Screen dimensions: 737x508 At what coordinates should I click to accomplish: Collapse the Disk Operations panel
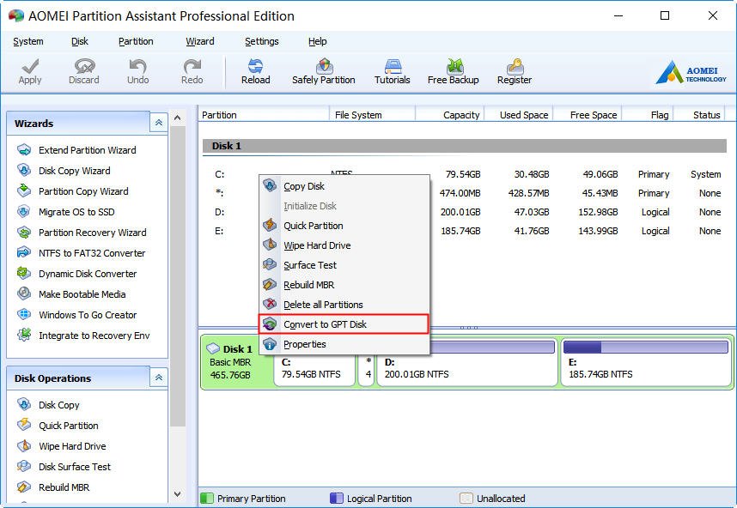pos(159,378)
